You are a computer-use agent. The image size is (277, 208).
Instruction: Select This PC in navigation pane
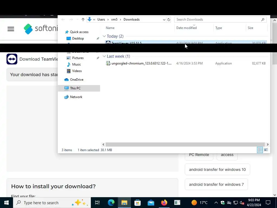click(x=79, y=88)
